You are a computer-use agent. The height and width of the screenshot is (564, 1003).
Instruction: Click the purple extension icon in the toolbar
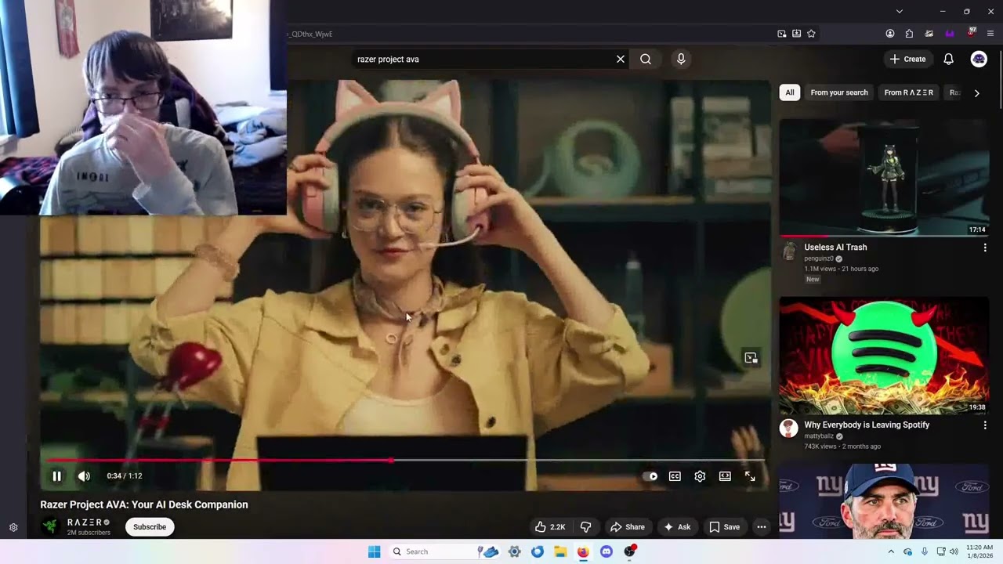[950, 34]
